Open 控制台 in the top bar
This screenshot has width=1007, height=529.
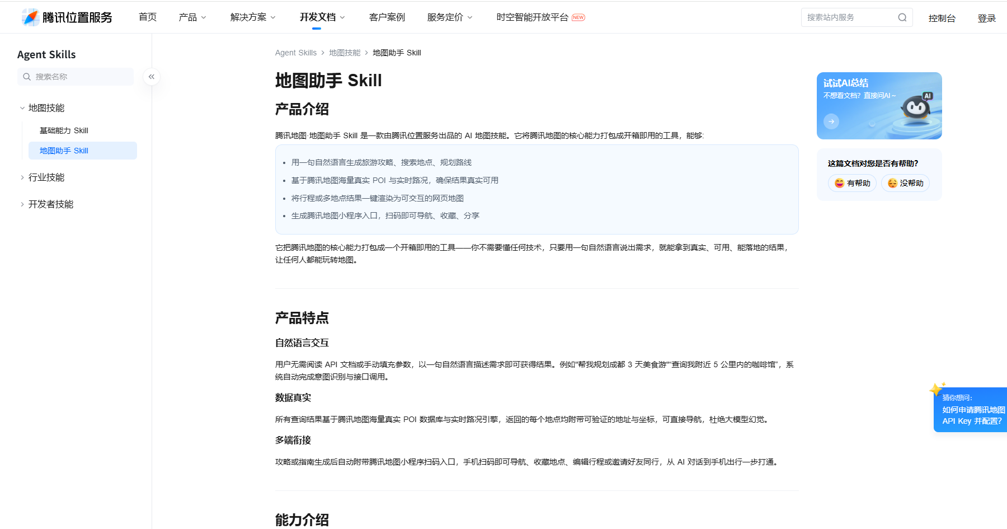pos(942,18)
